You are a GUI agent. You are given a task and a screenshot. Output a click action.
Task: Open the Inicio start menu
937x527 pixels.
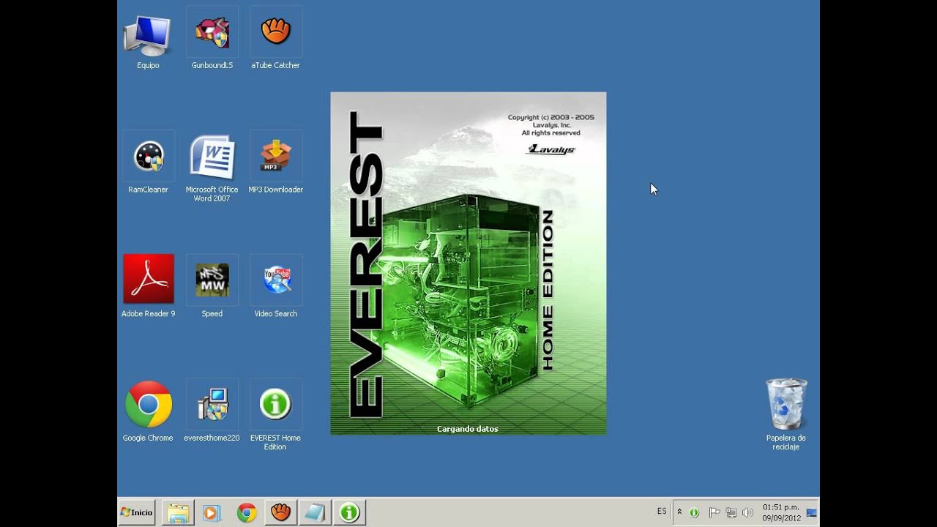tap(137, 512)
